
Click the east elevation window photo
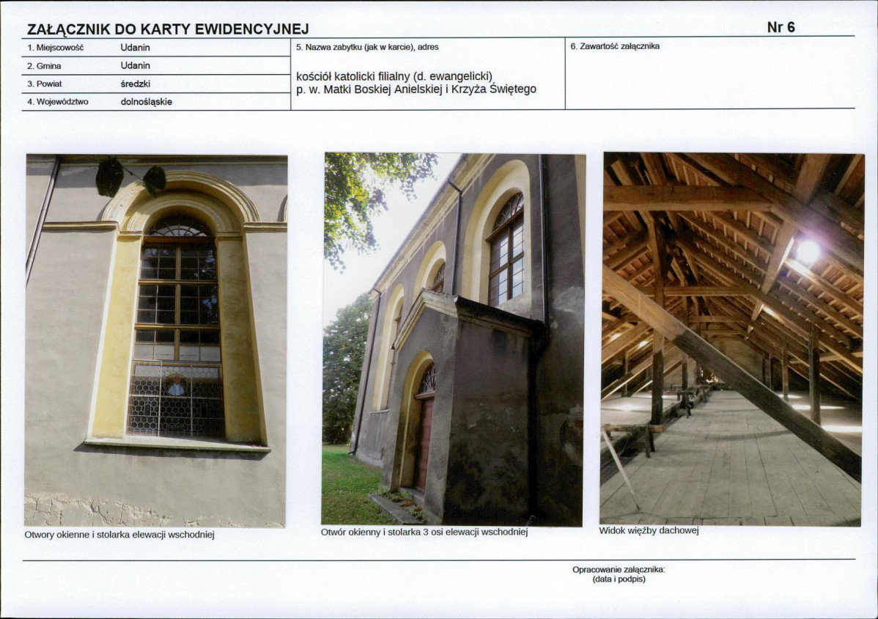pos(155,340)
